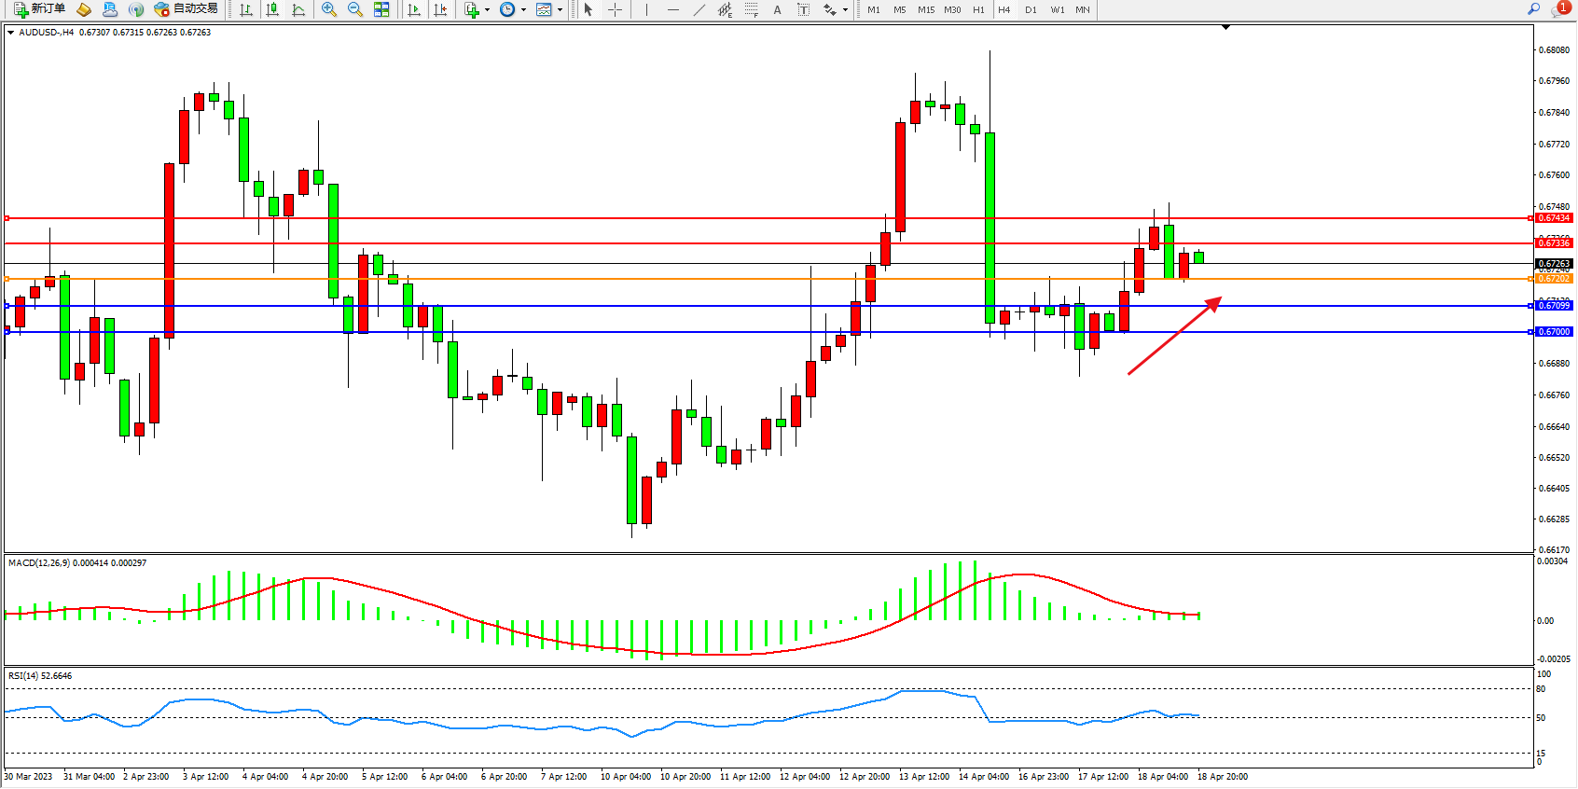Image resolution: width=1578 pixels, height=789 pixels.
Task: Open the tile windows icon
Action: 381,9
